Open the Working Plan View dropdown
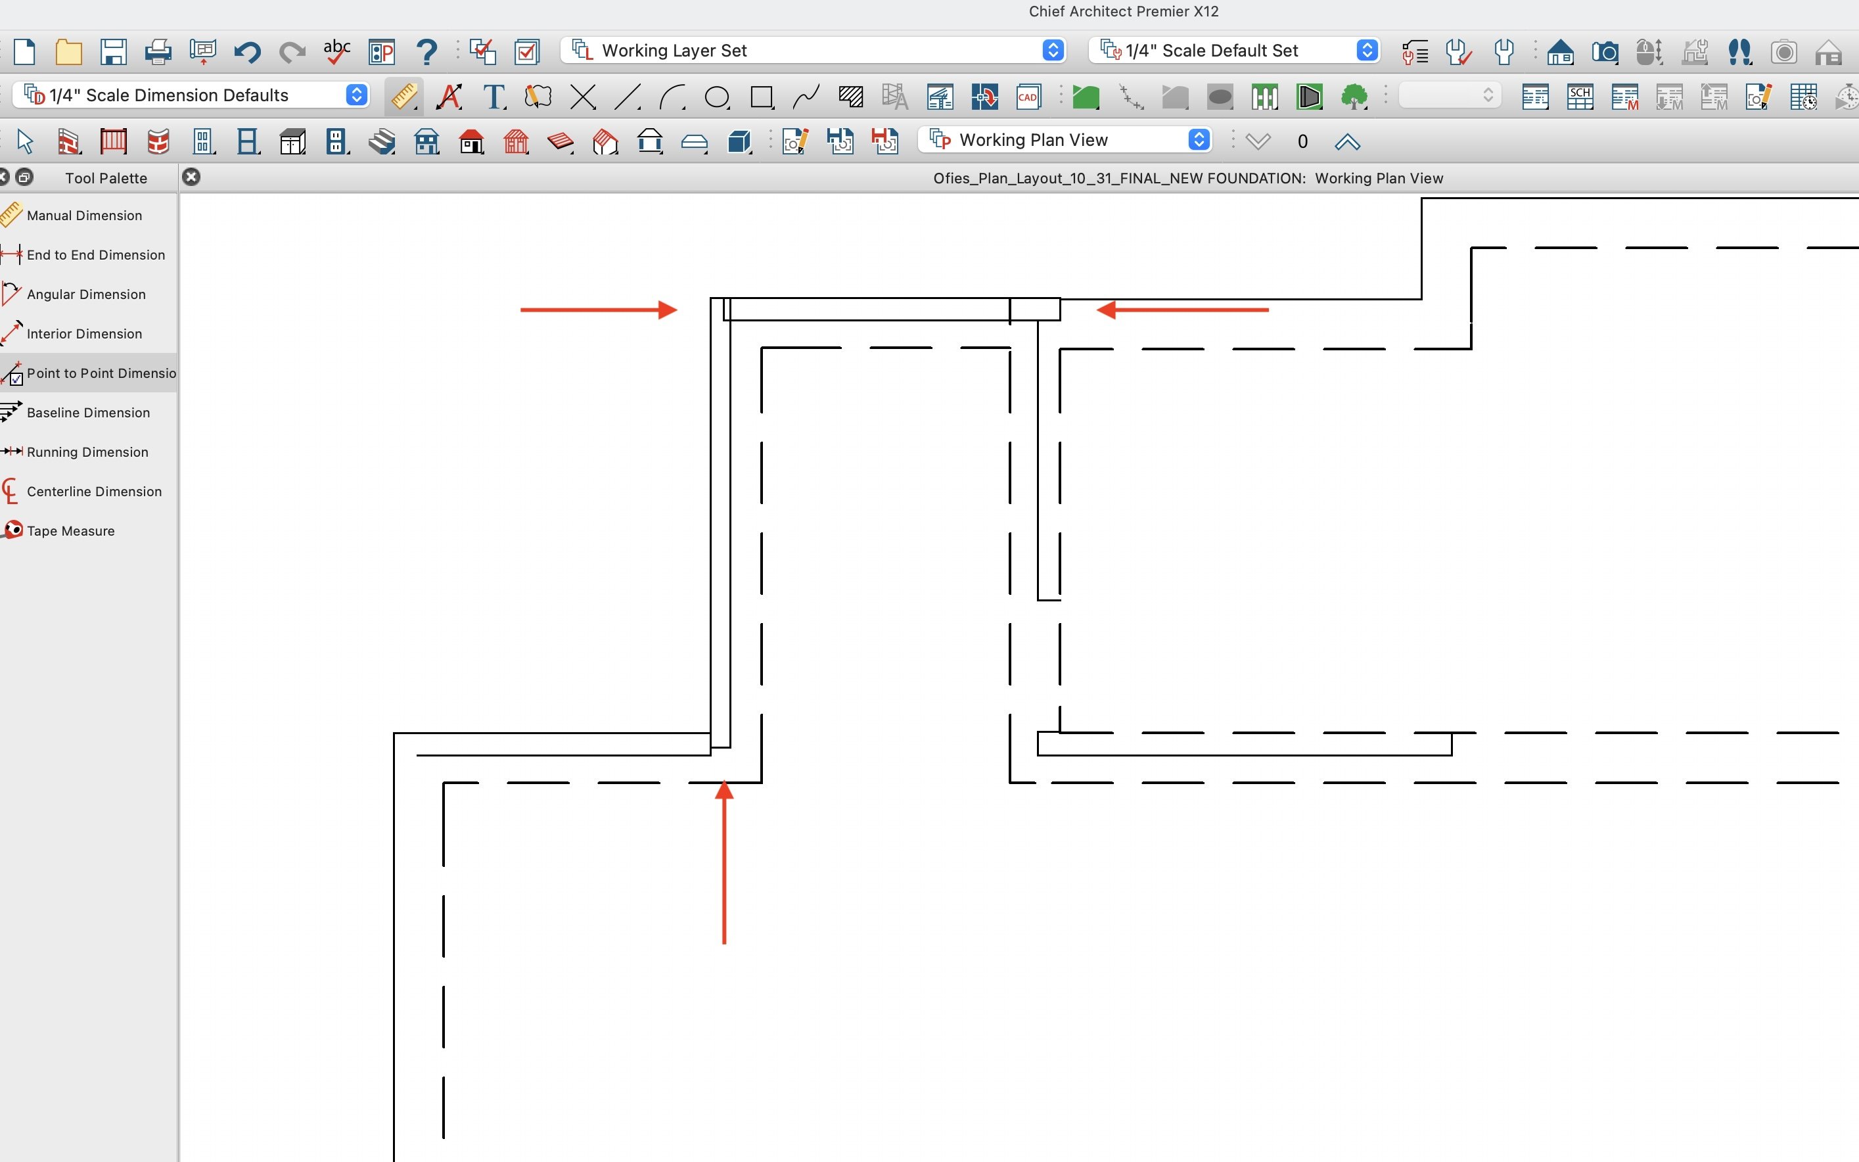Screen dimensions: 1859x1162 (1065, 140)
